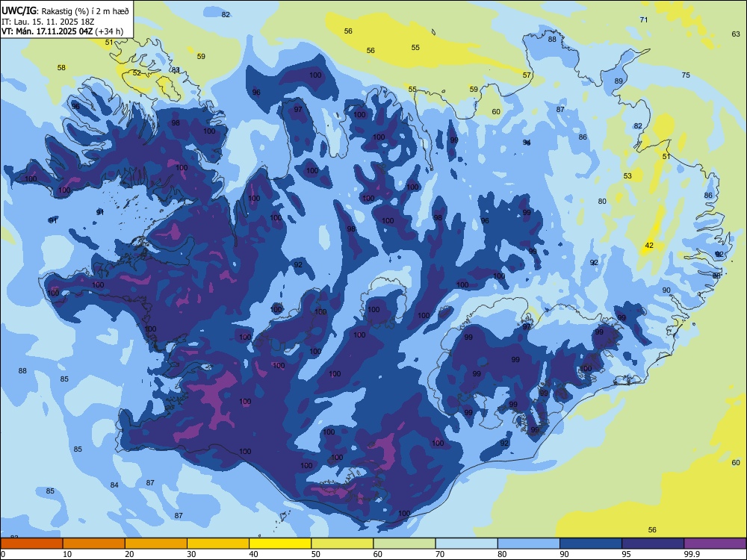Click the 'Rakastig (%) í 2 m hæð' label
This screenshot has width=747, height=560.
[x=85, y=11]
